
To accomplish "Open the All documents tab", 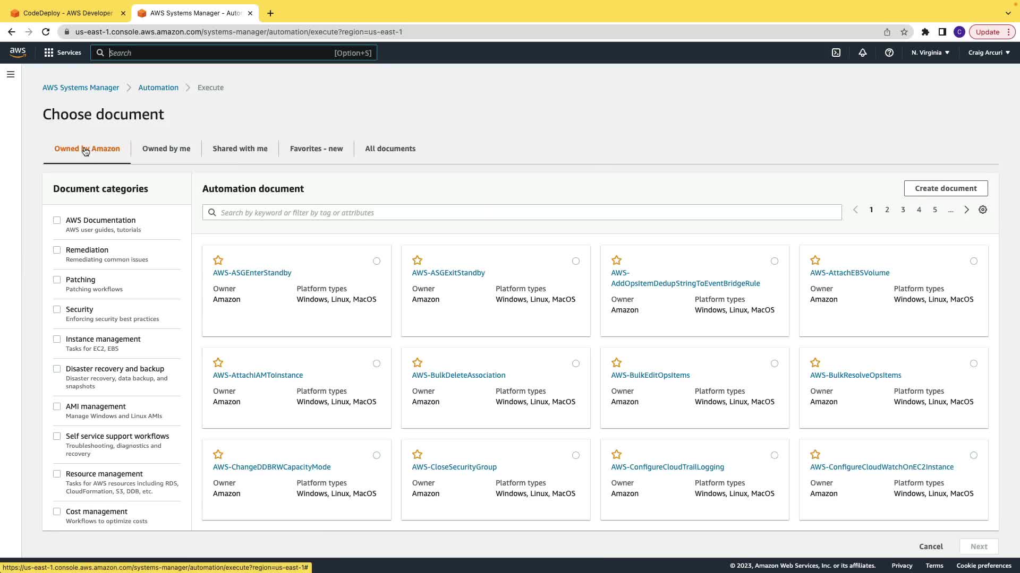I will click(x=390, y=149).
